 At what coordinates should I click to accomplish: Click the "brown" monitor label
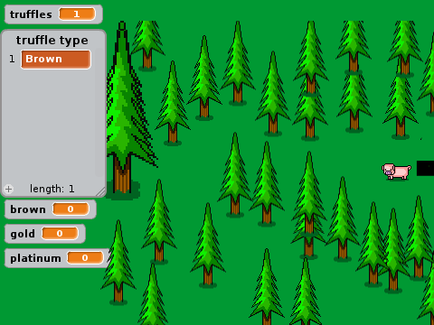pos(28,209)
